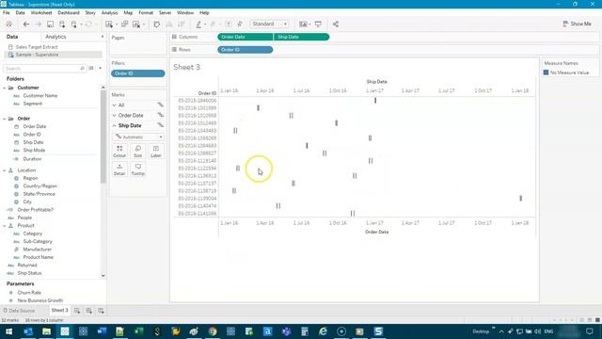Click the fix axes pin icon
Image resolution: width=602 pixels, height=339 pixels.
[240, 24]
